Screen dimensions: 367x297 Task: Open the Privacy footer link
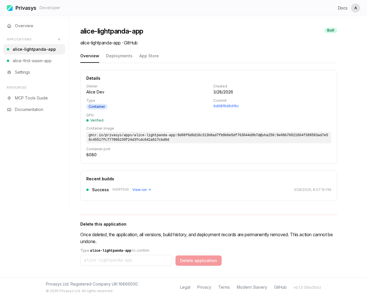tap(204, 287)
